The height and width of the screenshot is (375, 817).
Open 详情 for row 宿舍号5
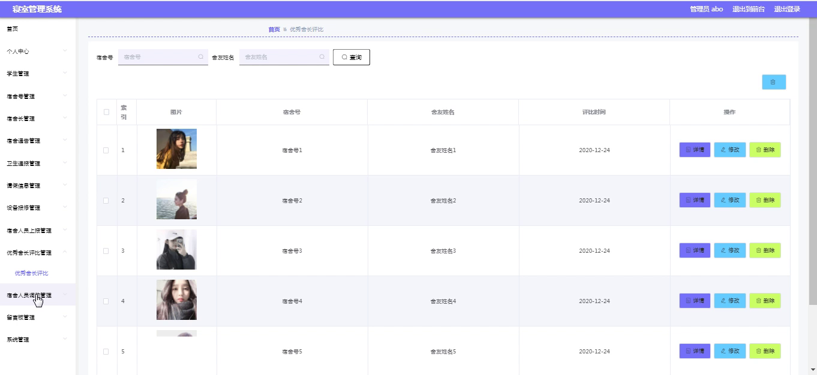pyautogui.click(x=695, y=351)
